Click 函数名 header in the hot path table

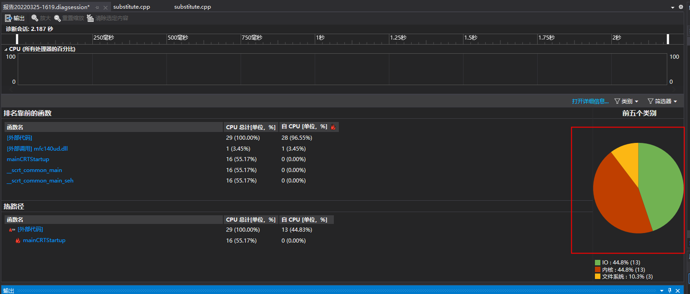114,219
